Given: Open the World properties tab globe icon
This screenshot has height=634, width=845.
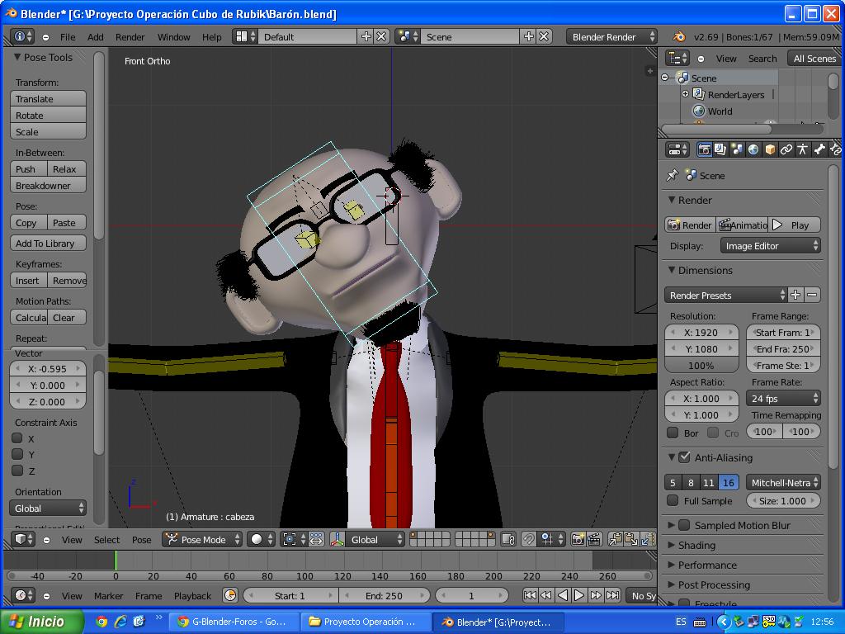Looking at the screenshot, I should (753, 150).
